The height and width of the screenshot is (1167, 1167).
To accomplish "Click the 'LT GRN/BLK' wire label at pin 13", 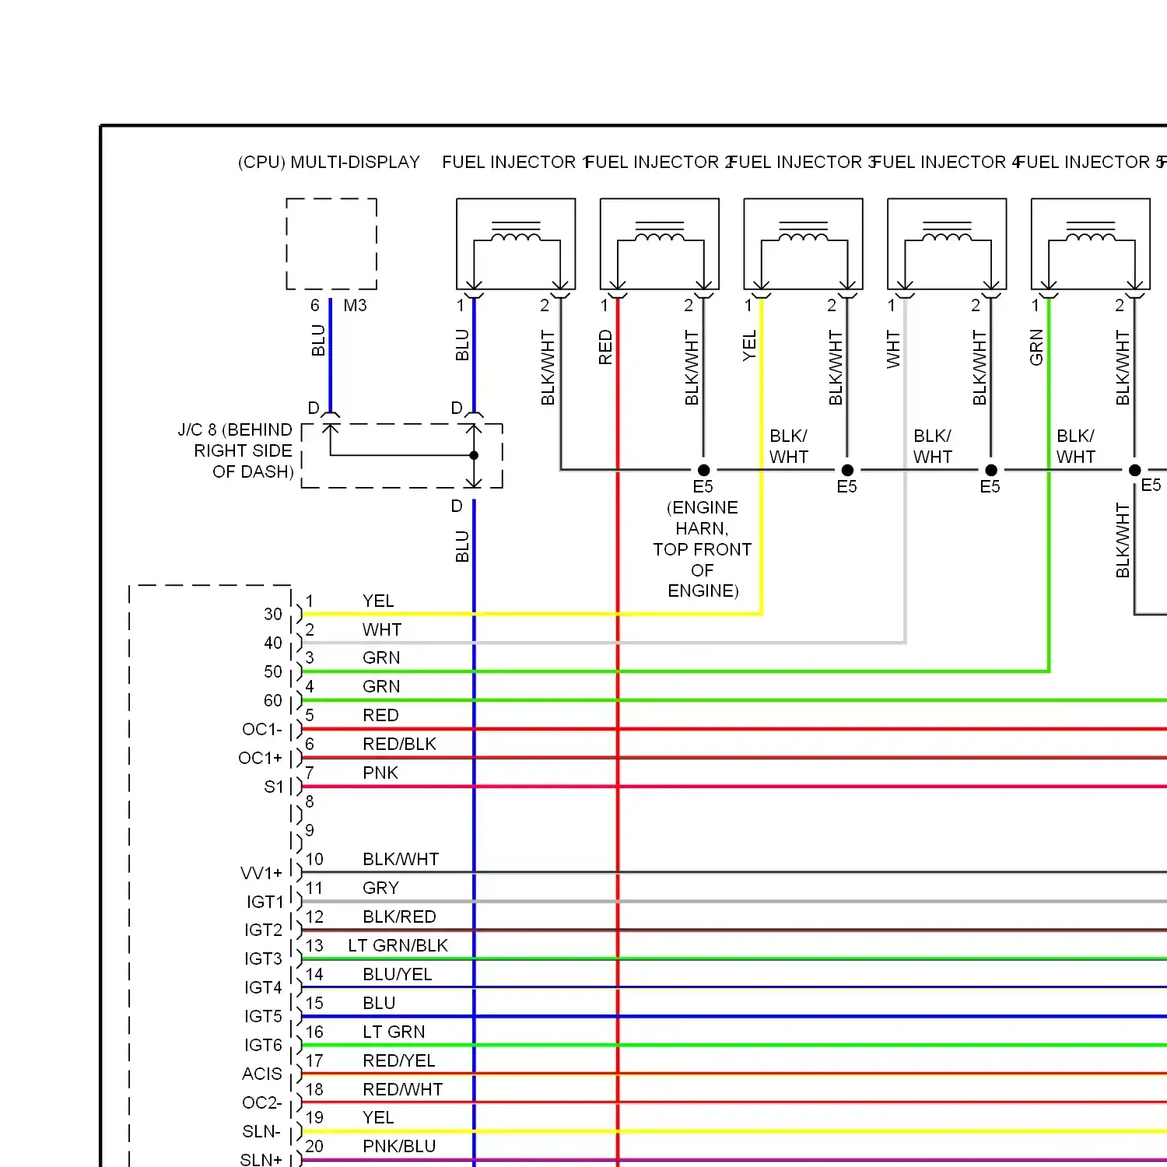I will [x=398, y=945].
